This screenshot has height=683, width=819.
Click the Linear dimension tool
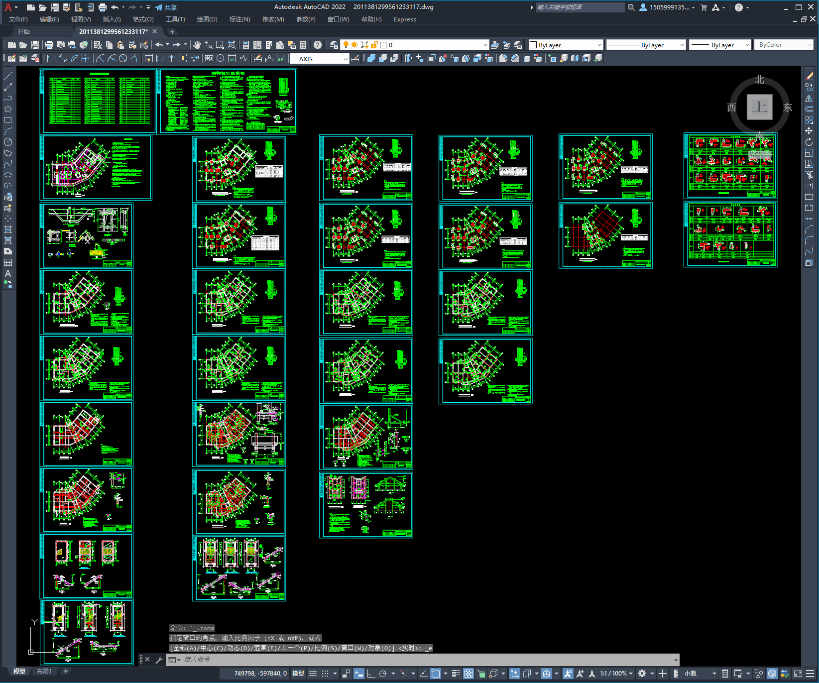coord(51,58)
